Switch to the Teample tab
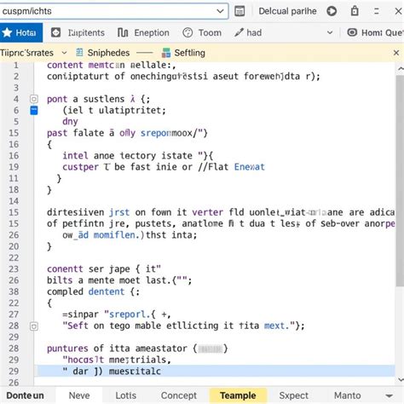The height and width of the screenshot is (404, 404). click(x=238, y=395)
